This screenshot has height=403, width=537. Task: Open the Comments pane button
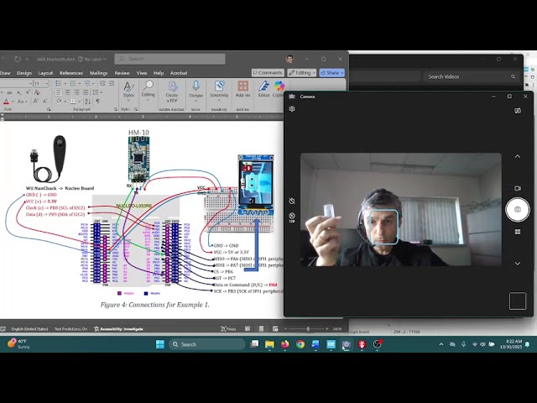(x=268, y=73)
